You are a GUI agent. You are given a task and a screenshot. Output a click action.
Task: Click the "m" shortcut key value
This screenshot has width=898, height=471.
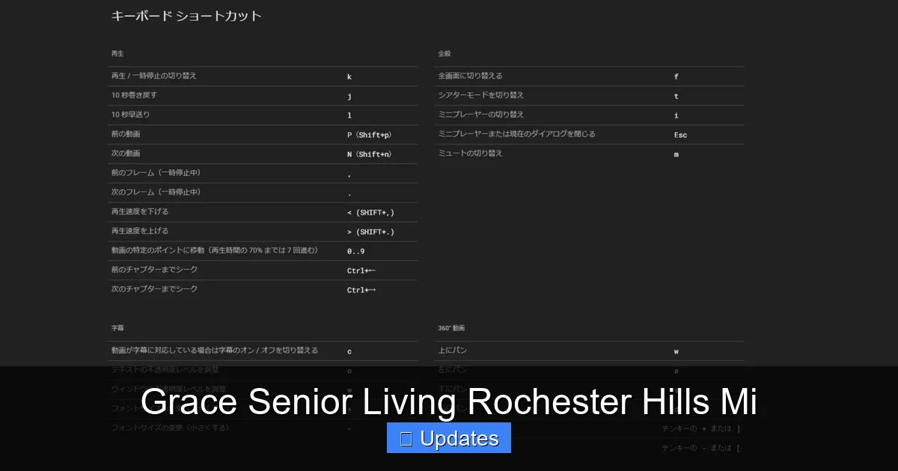coord(676,155)
